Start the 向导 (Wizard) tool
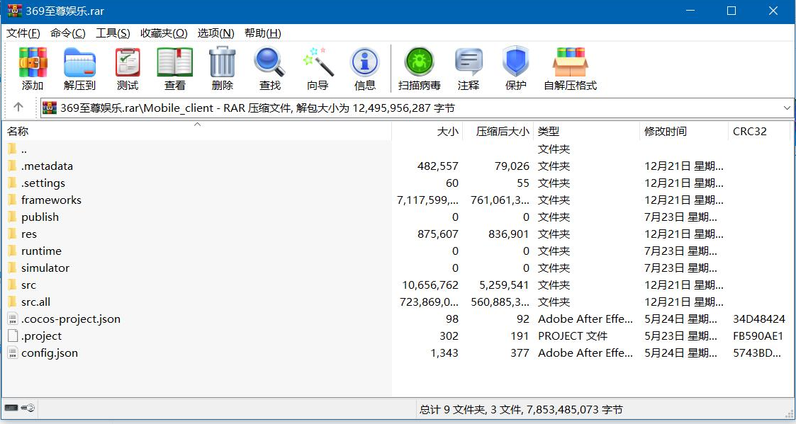 [x=318, y=67]
